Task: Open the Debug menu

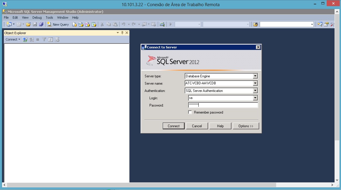Action: point(37,18)
